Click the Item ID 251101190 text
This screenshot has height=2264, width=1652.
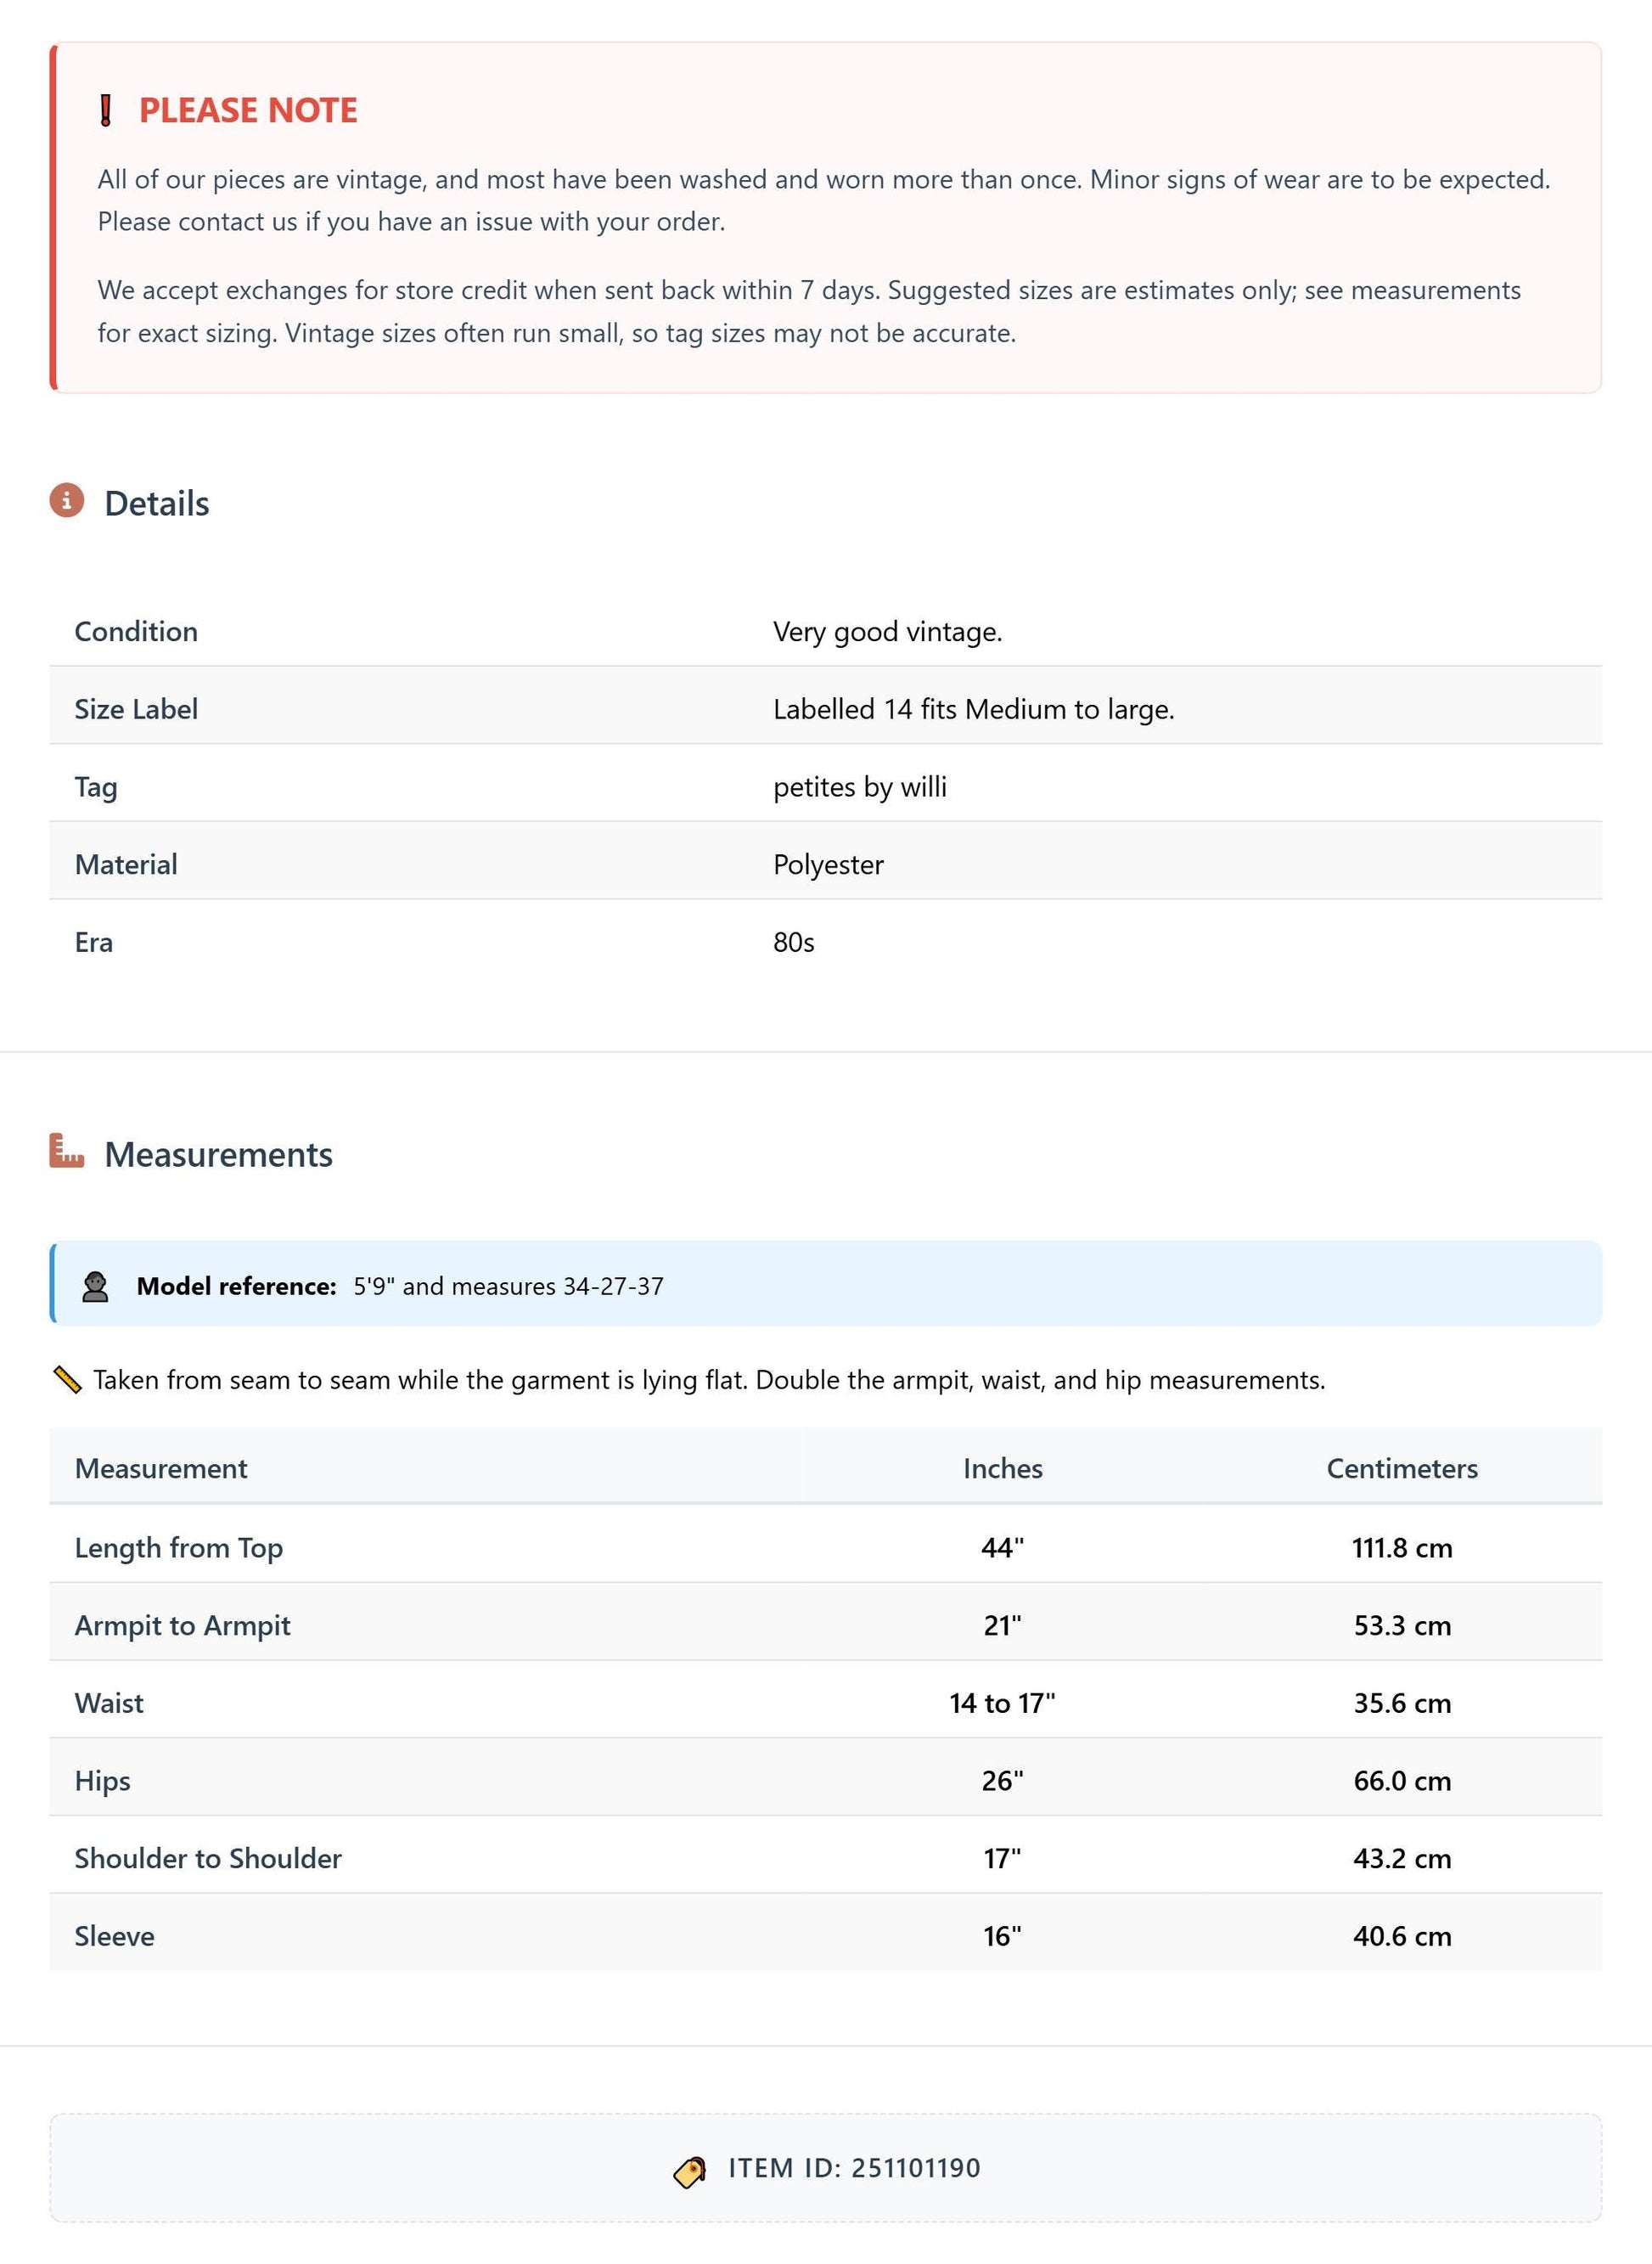pyautogui.click(x=855, y=2168)
